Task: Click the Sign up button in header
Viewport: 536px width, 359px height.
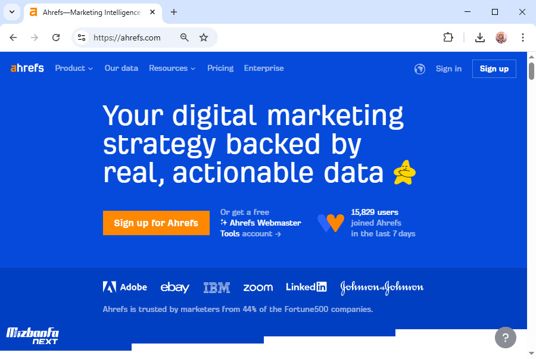Action: [x=494, y=68]
